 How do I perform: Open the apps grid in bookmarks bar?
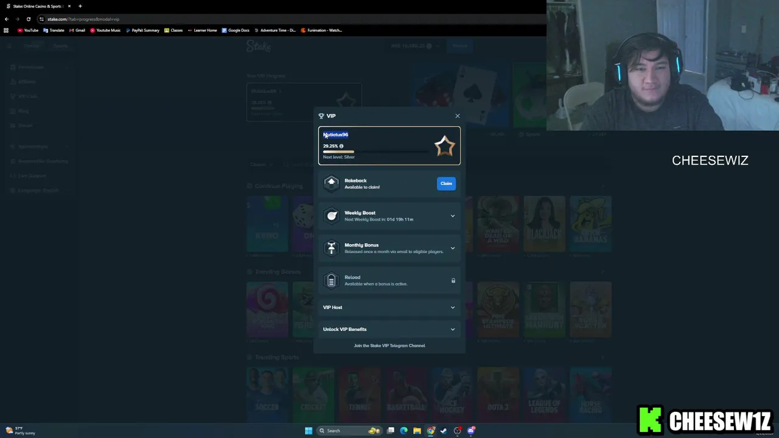(x=6, y=30)
